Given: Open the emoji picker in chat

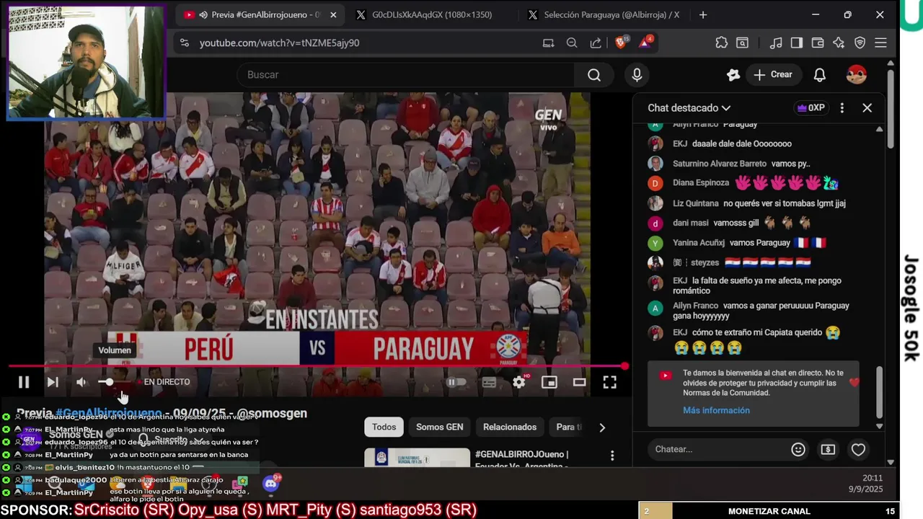Looking at the screenshot, I should click(798, 449).
